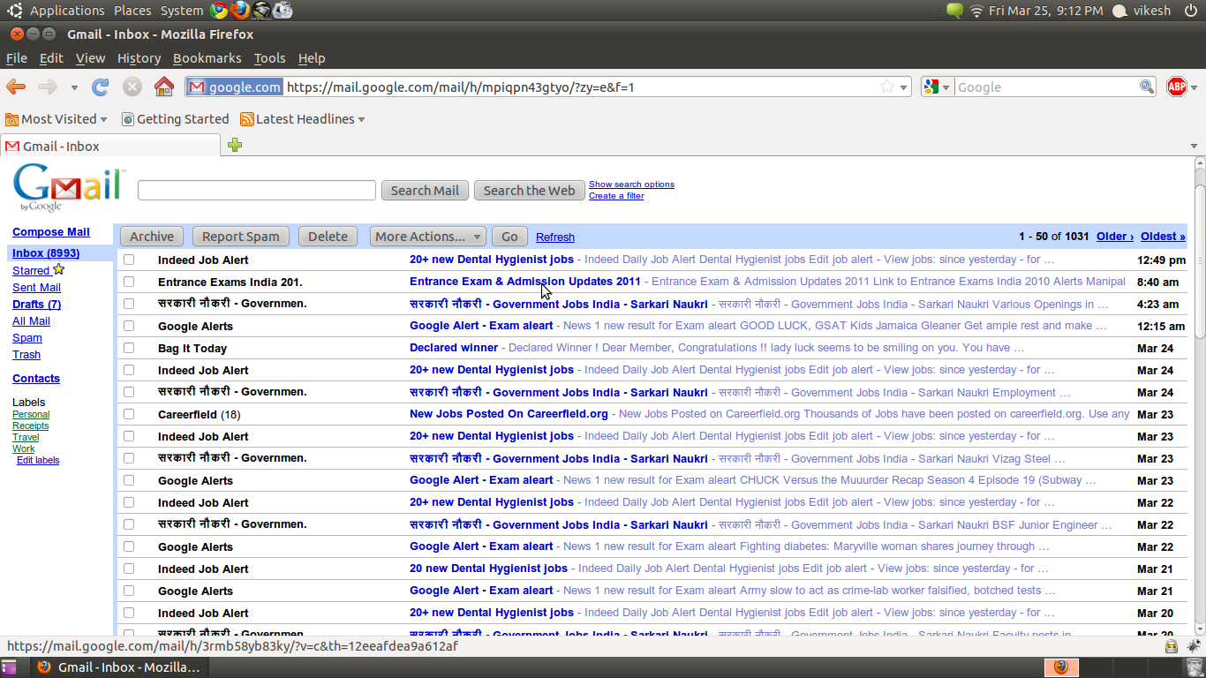
Task: Click the Gmail search input field
Action: [257, 190]
